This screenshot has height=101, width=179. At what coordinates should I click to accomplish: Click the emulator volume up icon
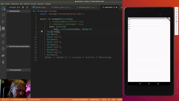coord(176,12)
